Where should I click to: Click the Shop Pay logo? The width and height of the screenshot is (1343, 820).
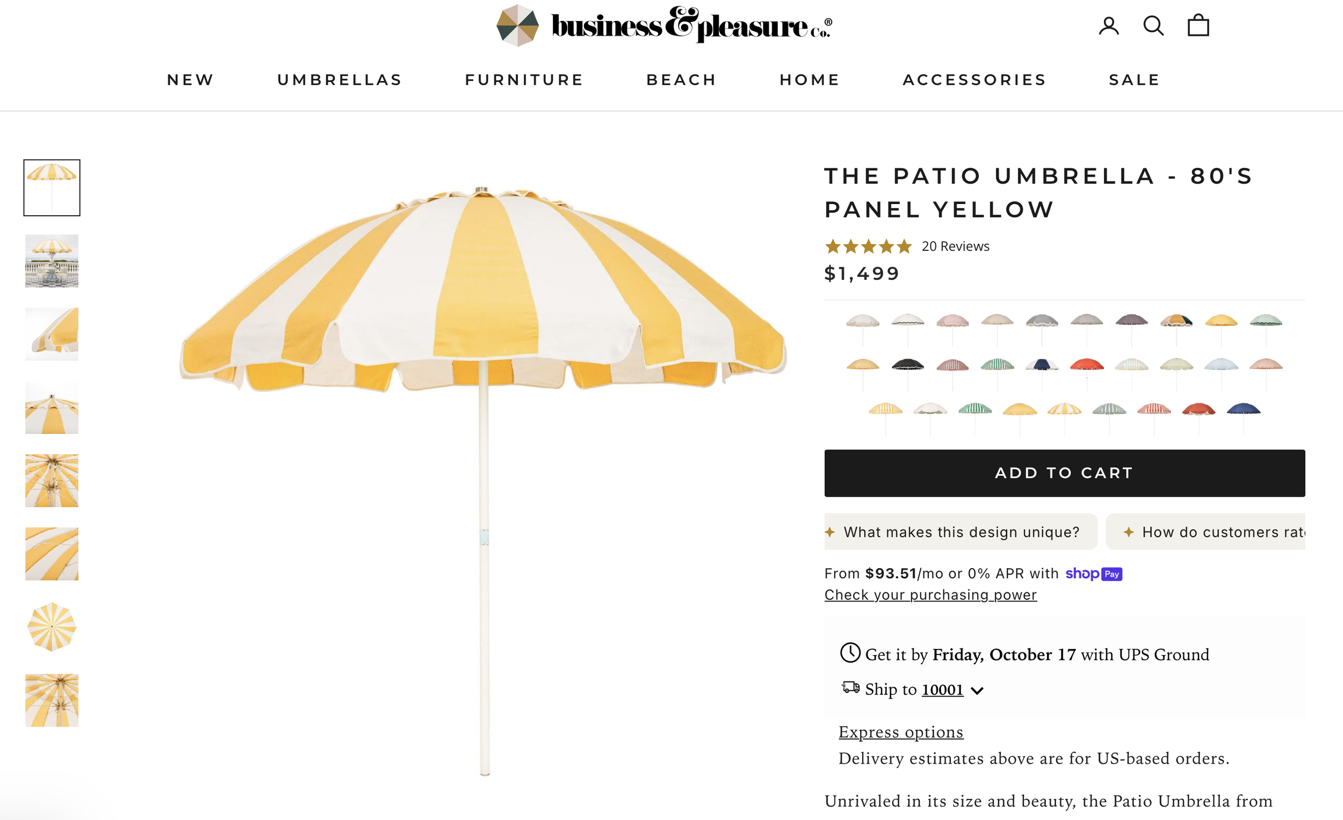[x=1093, y=574]
